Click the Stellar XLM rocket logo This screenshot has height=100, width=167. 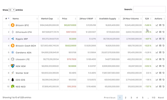click(x=13, y=73)
